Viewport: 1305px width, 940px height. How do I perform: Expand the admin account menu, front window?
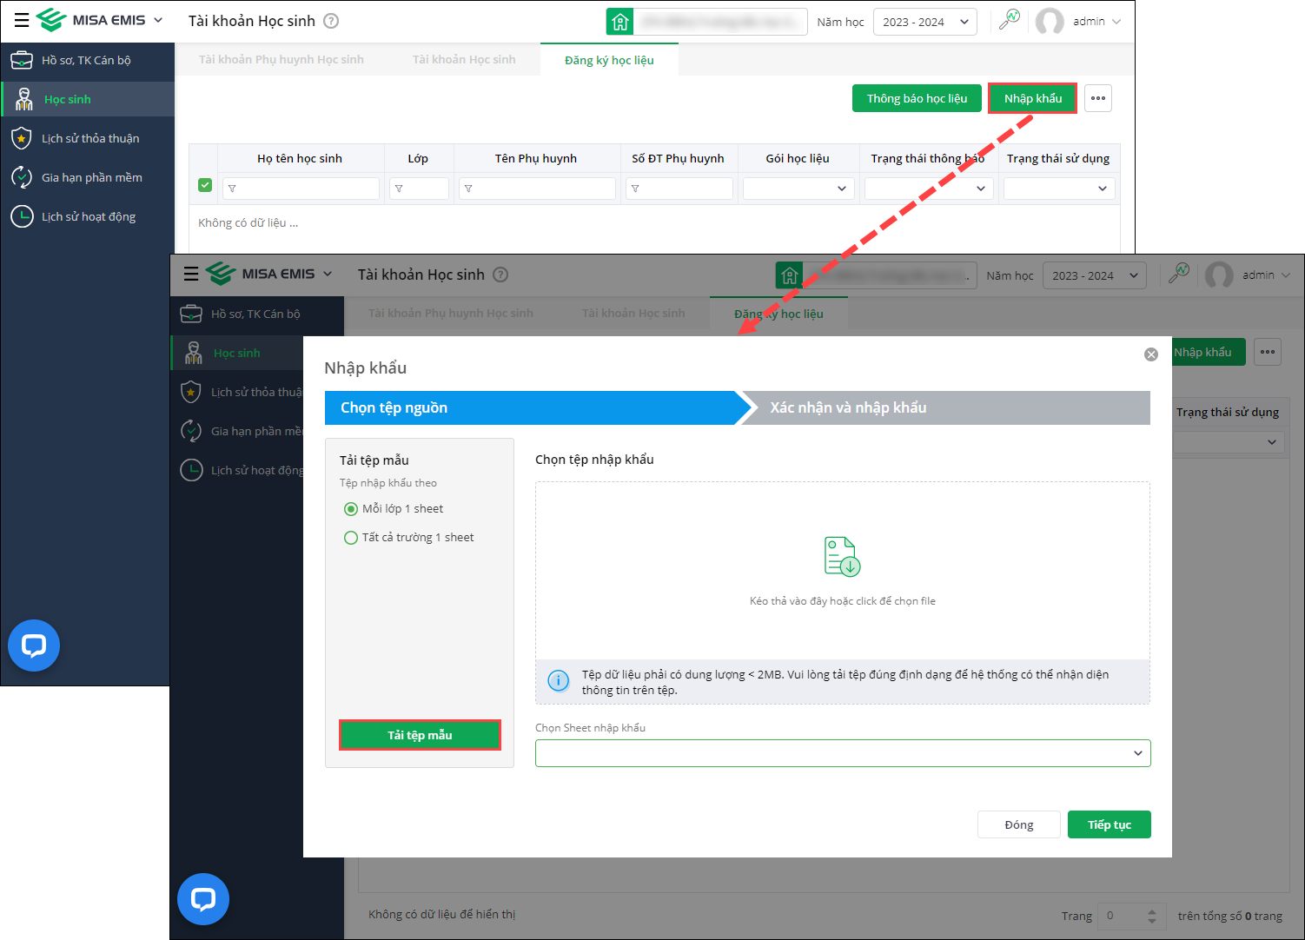(x=1286, y=275)
